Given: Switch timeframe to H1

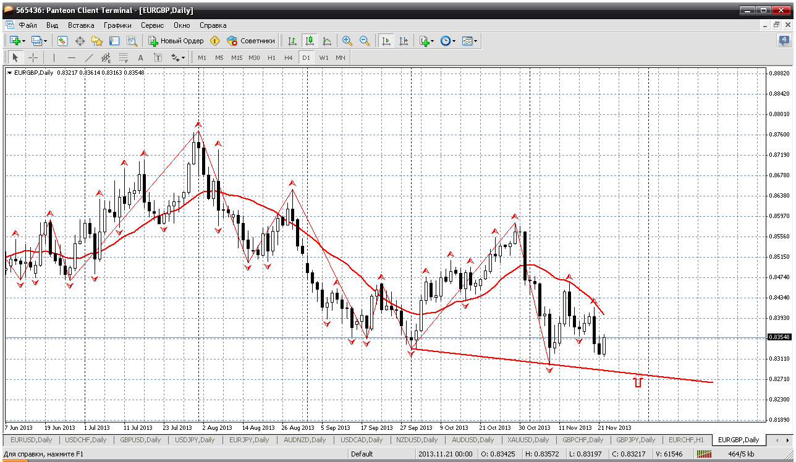Looking at the screenshot, I should 271,57.
